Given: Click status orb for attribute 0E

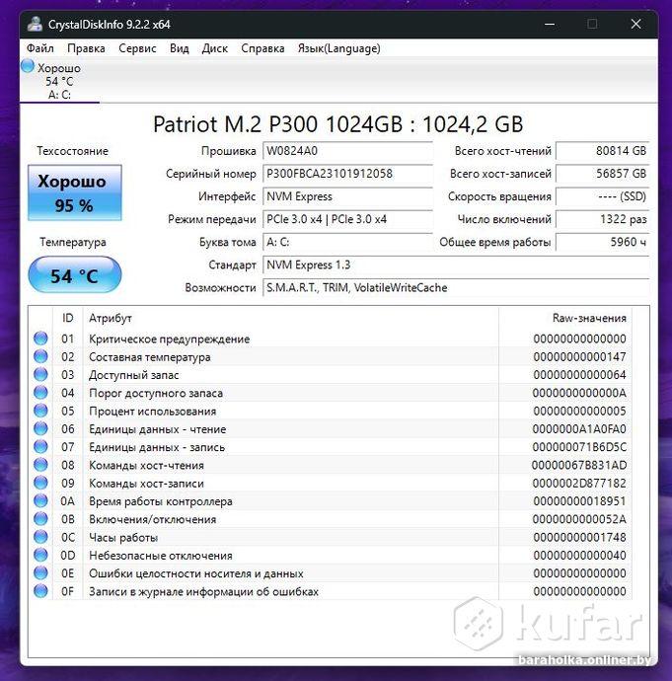Looking at the screenshot, I should (40, 572).
